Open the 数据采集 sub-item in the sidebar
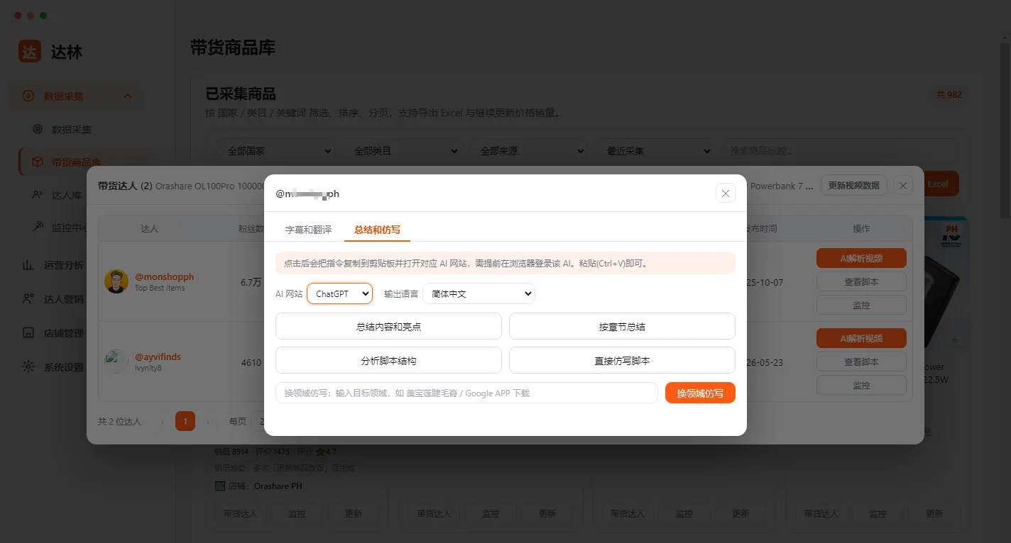1011x543 pixels. (x=72, y=130)
